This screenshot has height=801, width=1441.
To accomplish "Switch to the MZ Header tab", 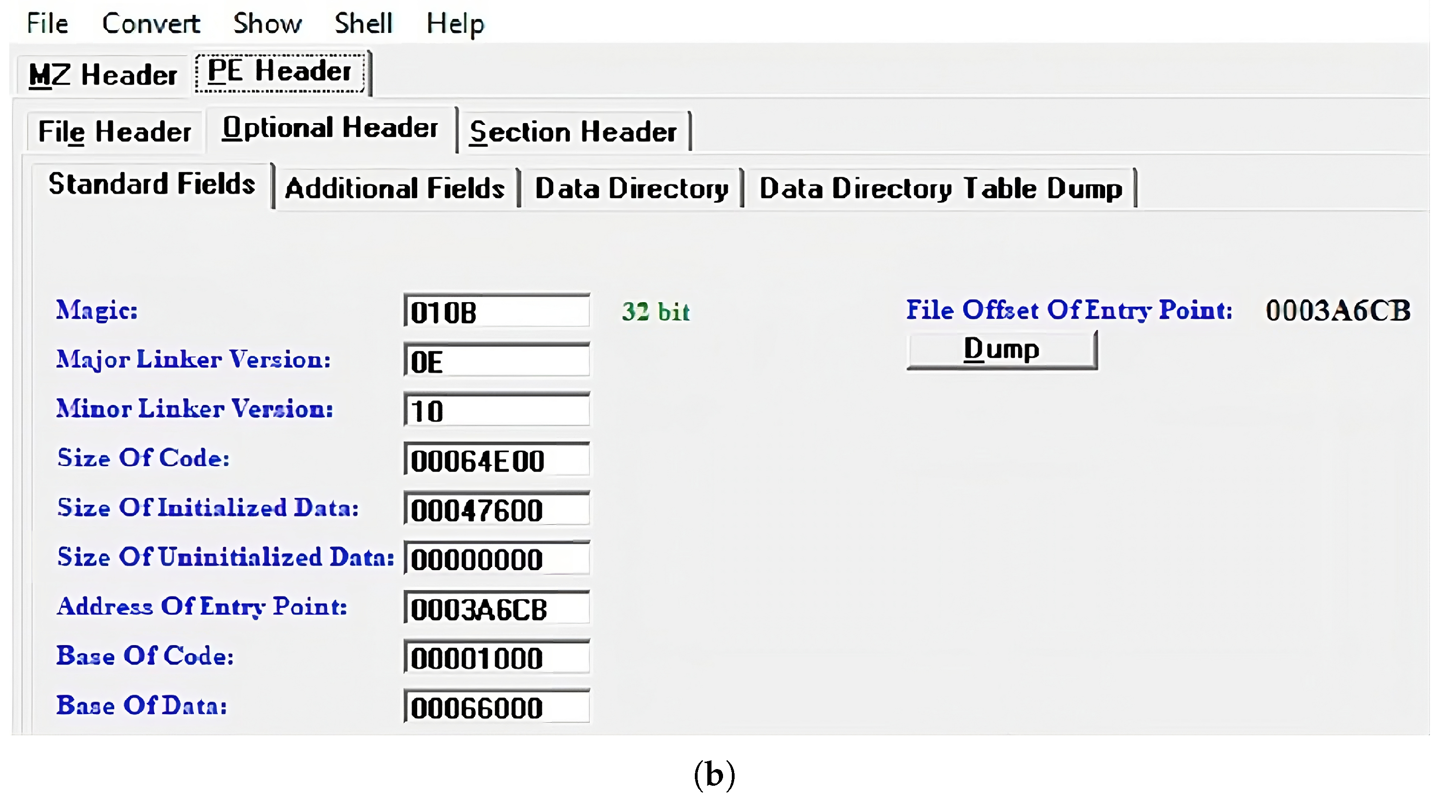I will [x=103, y=75].
